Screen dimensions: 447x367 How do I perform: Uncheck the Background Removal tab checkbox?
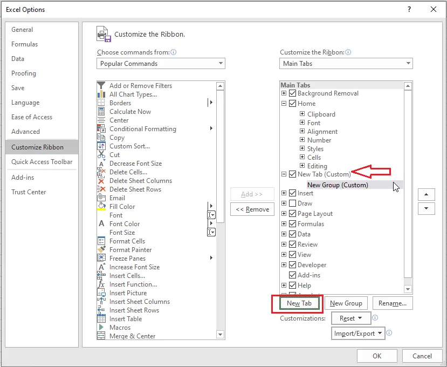pyautogui.click(x=292, y=93)
